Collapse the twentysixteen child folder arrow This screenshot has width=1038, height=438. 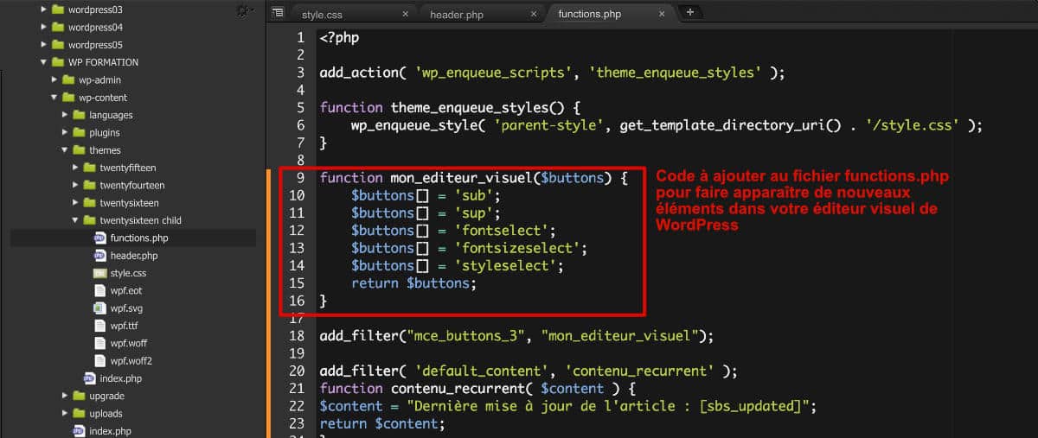pyautogui.click(x=75, y=220)
